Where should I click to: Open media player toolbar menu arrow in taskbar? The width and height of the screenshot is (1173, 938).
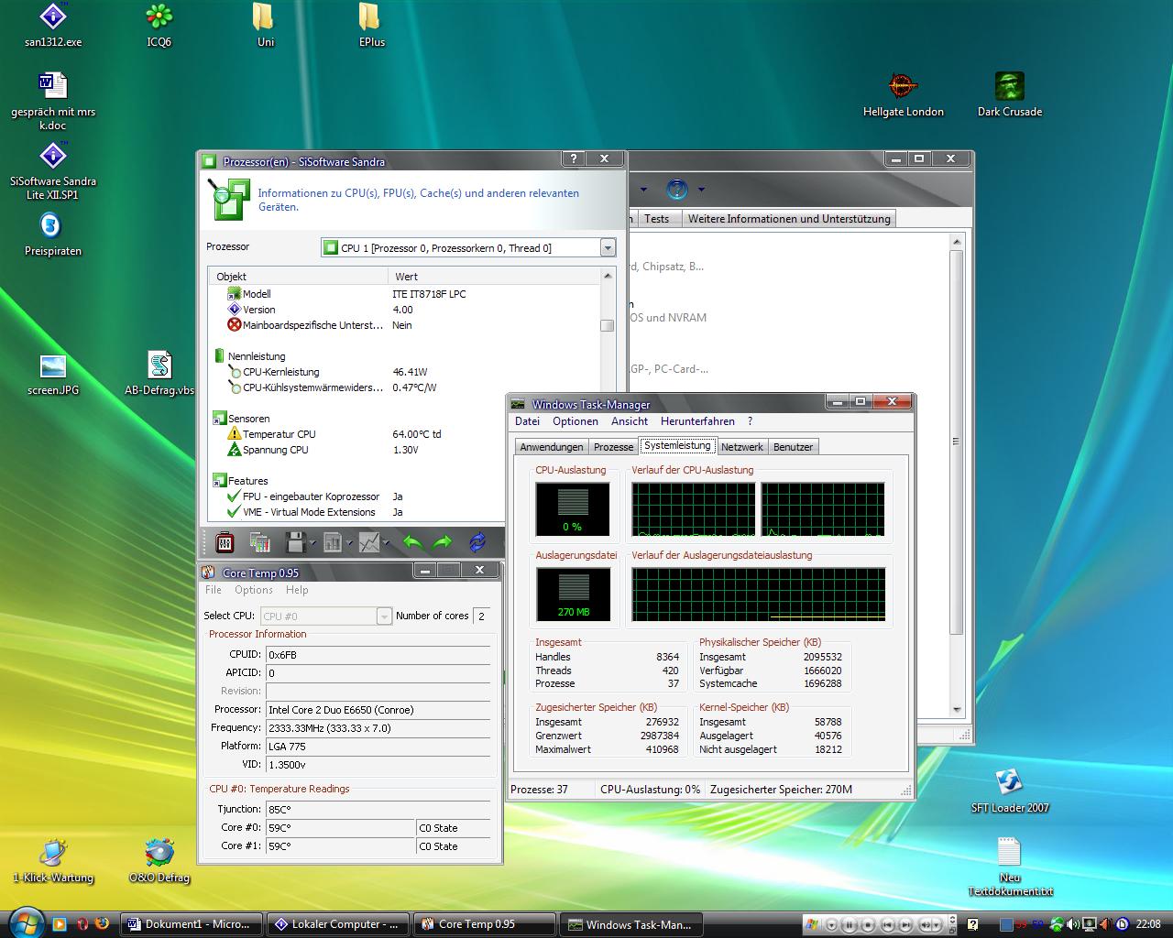[832, 924]
